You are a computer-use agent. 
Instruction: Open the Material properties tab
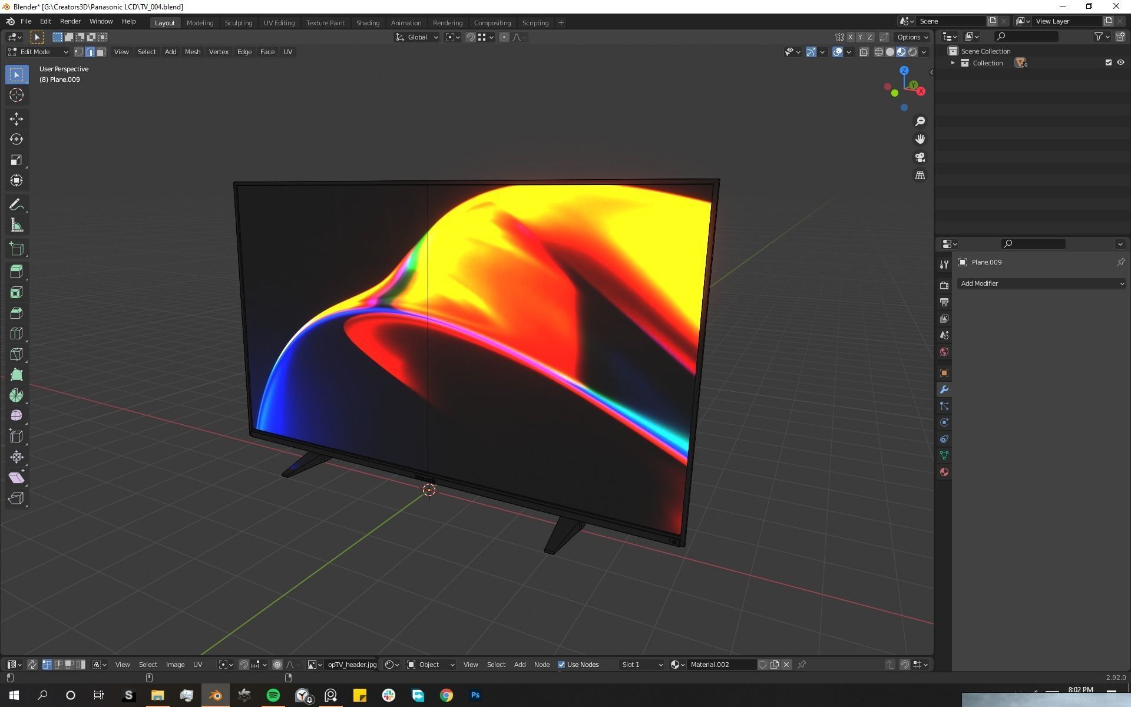coord(944,472)
